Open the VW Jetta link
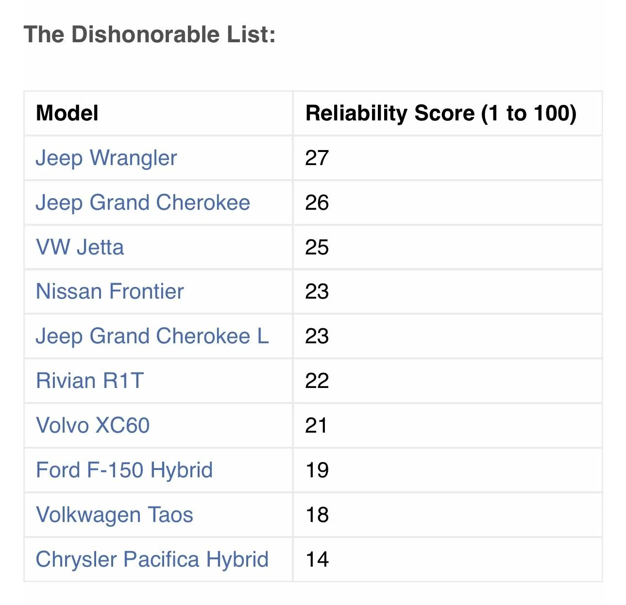This screenshot has height=605, width=626. (80, 248)
